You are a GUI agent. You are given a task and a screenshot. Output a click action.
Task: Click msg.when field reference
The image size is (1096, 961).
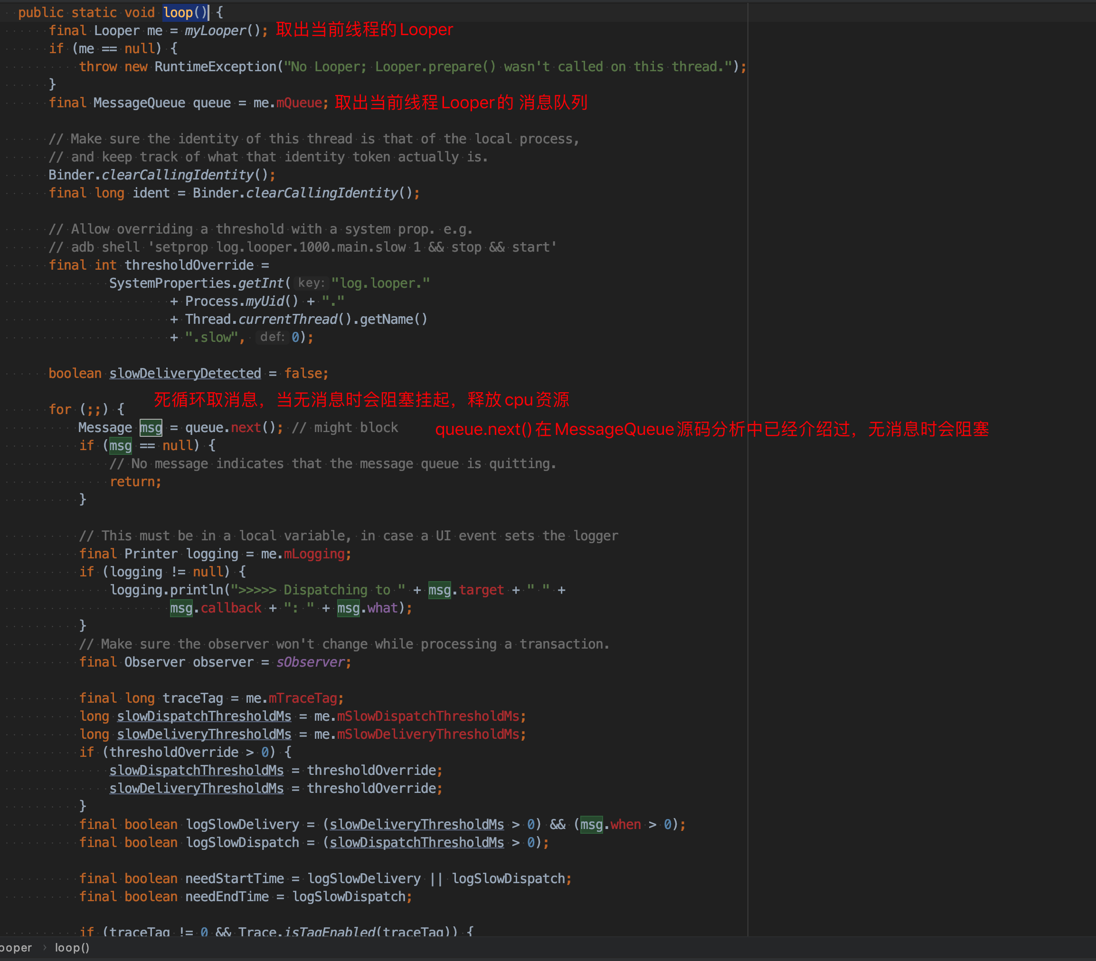tap(610, 824)
